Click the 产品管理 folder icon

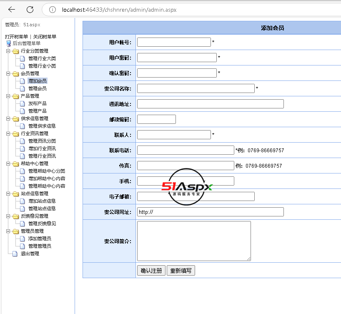[15, 96]
